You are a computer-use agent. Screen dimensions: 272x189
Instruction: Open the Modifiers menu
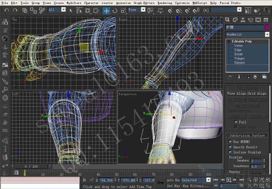tap(74, 3)
